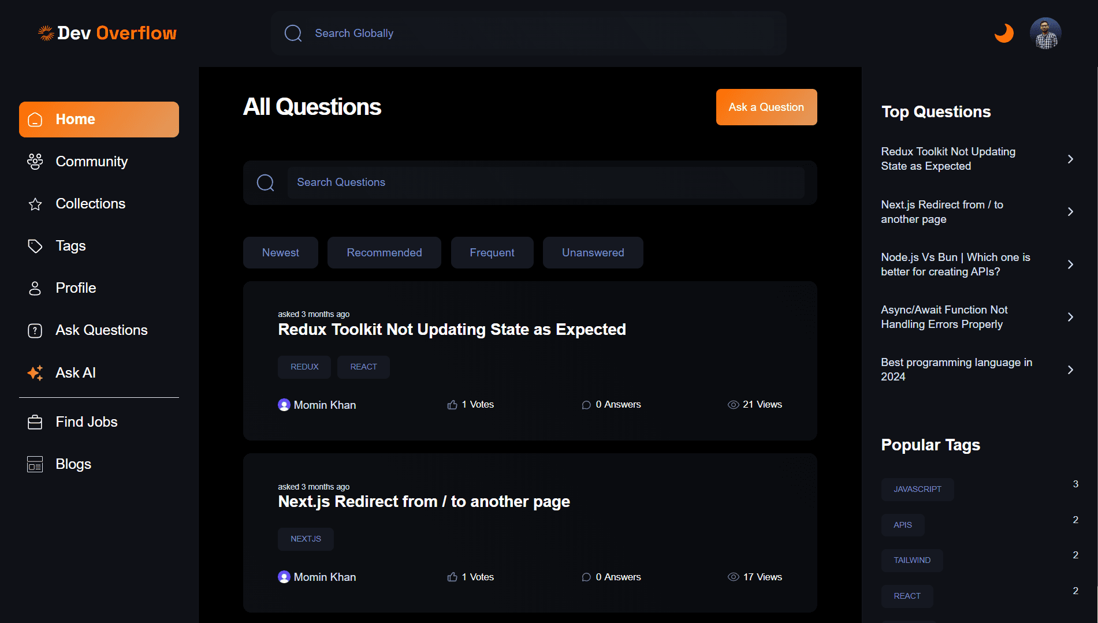Click the Collections star icon
Image resolution: width=1098 pixels, height=623 pixels.
tap(35, 204)
